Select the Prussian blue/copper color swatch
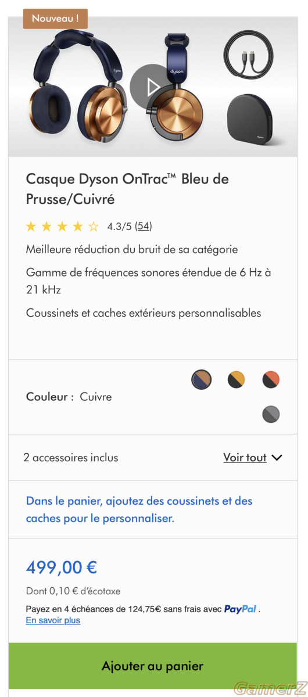The height and width of the screenshot is (697, 308). tap(202, 380)
